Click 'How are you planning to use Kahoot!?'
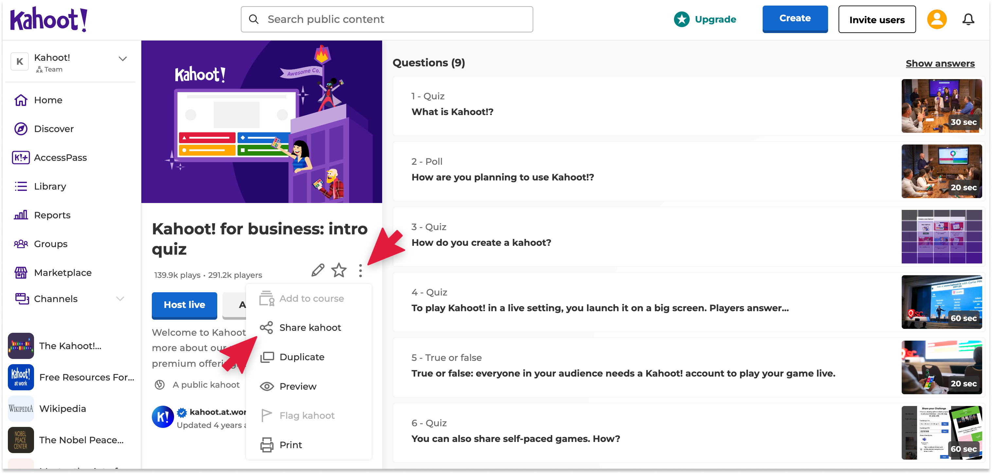Image resolution: width=992 pixels, height=474 pixels. click(x=503, y=178)
